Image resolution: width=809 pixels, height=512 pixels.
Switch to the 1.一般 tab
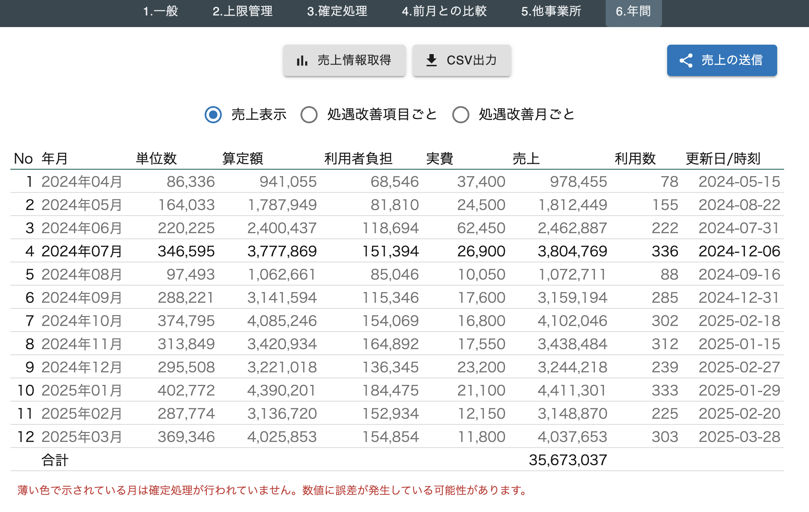coord(161,12)
